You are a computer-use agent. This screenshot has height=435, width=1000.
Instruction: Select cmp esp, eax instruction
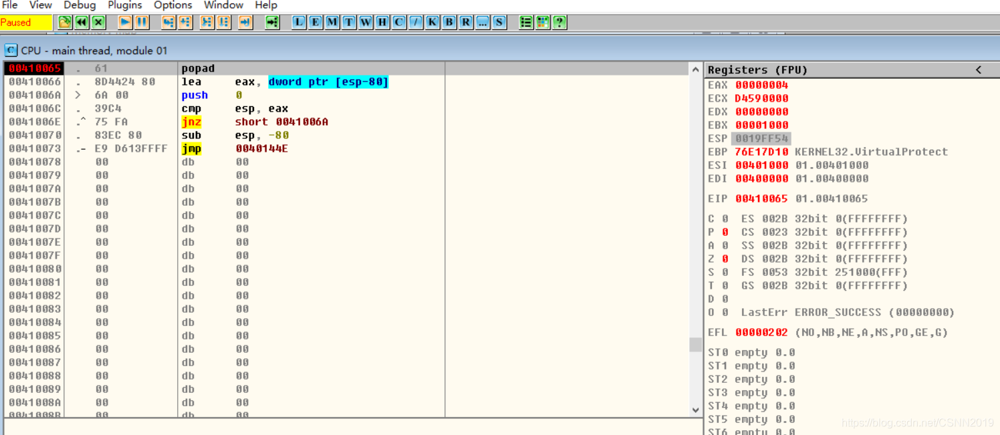click(347, 108)
